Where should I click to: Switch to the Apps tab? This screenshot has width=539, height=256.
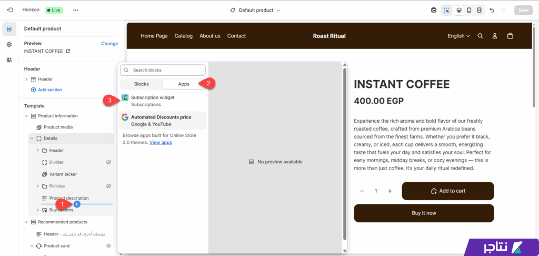click(x=184, y=84)
